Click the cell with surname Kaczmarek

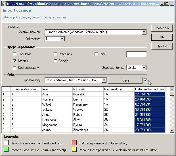[x=88, y=104]
